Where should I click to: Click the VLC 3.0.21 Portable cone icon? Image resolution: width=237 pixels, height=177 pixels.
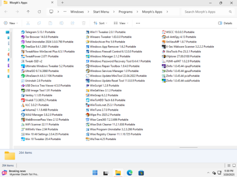[x=23, y=105]
